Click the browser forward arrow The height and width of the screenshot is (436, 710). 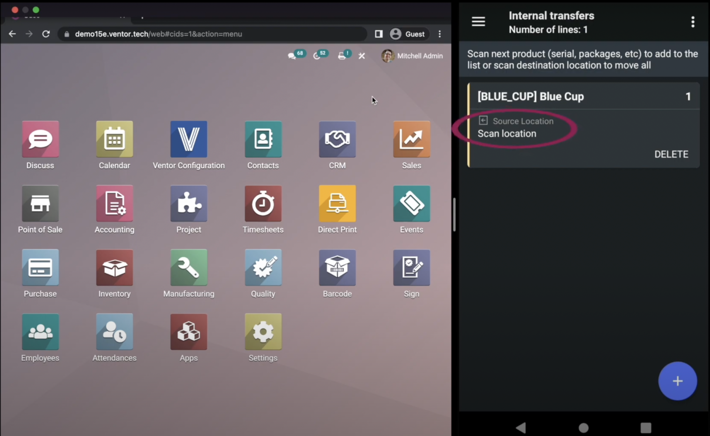[x=29, y=34]
